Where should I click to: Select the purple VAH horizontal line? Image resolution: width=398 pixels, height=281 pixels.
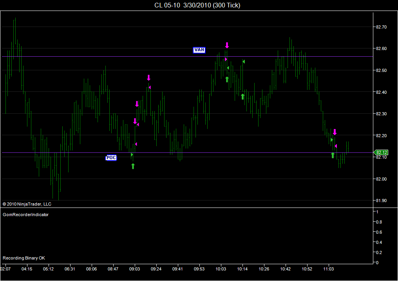[187, 56]
